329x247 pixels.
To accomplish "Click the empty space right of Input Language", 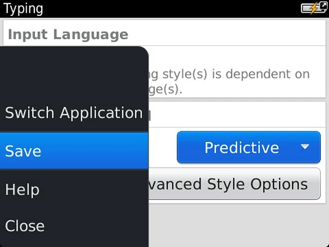I will coord(226,34).
